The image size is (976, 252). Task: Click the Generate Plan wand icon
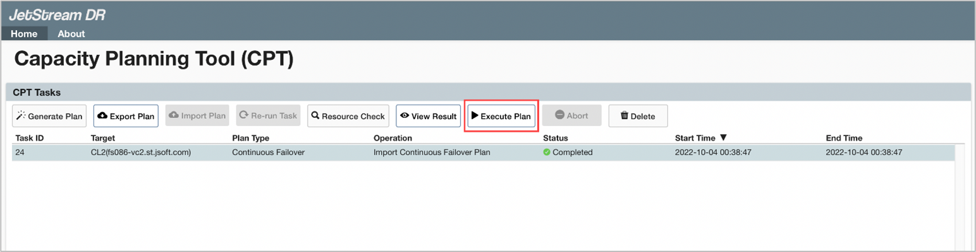coord(21,116)
